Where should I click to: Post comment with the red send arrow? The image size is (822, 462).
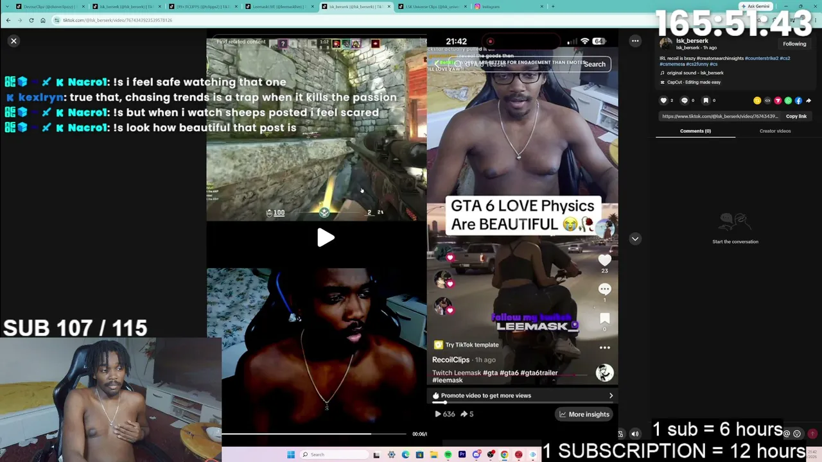[812, 434]
